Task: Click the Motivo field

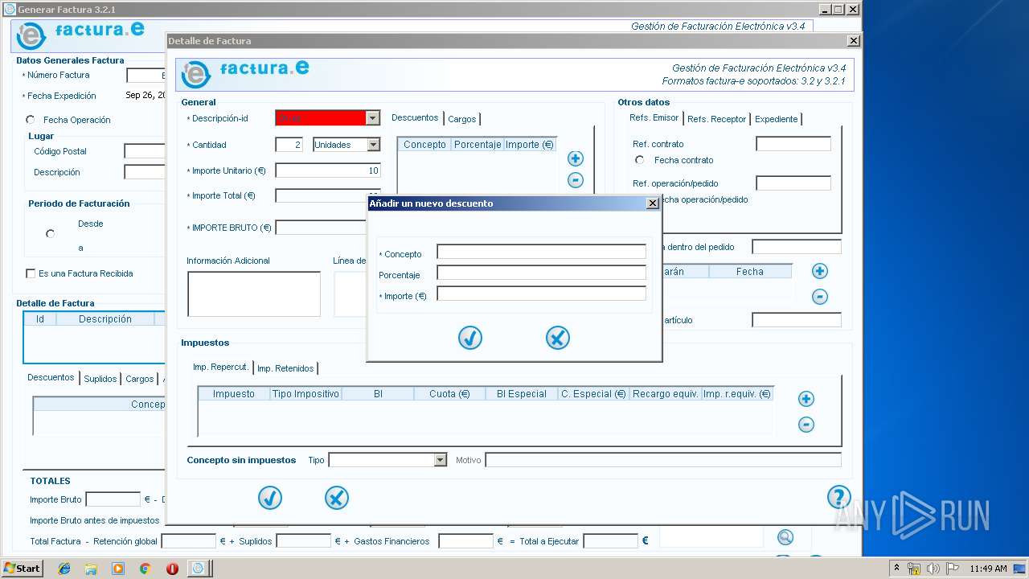Action: point(663,460)
